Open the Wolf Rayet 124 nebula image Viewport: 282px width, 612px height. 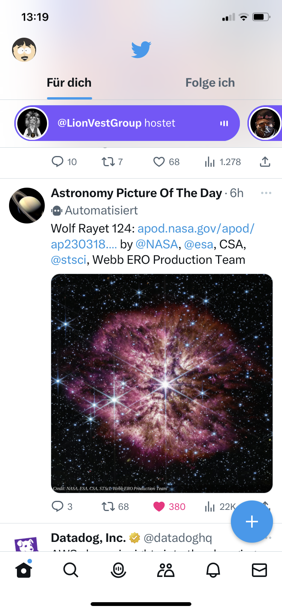(162, 383)
